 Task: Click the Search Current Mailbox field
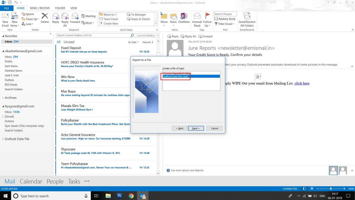(93, 35)
